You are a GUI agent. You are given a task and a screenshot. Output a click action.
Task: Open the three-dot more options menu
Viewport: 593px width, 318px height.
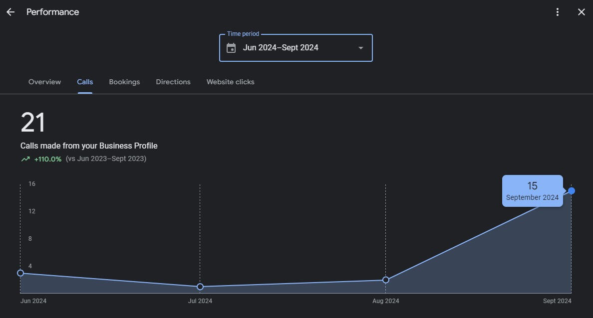point(558,12)
